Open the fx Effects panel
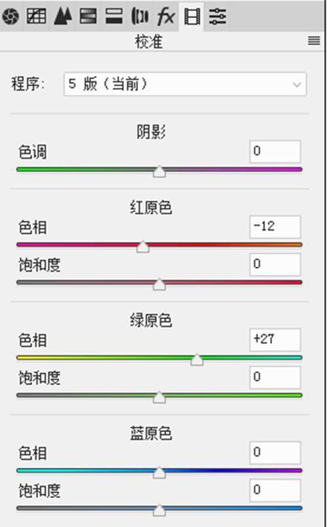 [166, 16]
